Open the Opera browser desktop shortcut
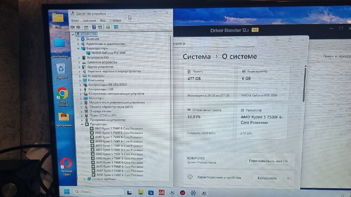This screenshot has height=197, width=351. (66, 164)
